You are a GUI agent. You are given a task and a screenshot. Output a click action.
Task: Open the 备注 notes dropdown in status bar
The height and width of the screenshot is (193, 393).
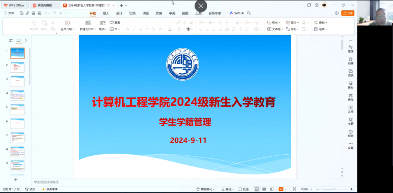pyautogui.click(x=228, y=189)
